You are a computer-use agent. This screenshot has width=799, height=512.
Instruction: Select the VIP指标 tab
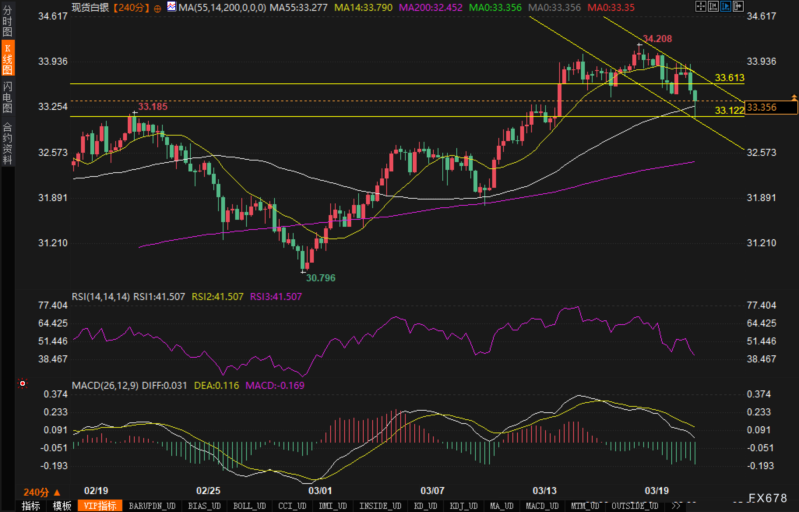click(100, 506)
